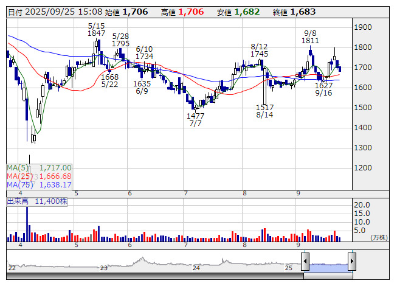Click the MA(25) legend entry
This screenshot has height=286, width=397.
40,176
